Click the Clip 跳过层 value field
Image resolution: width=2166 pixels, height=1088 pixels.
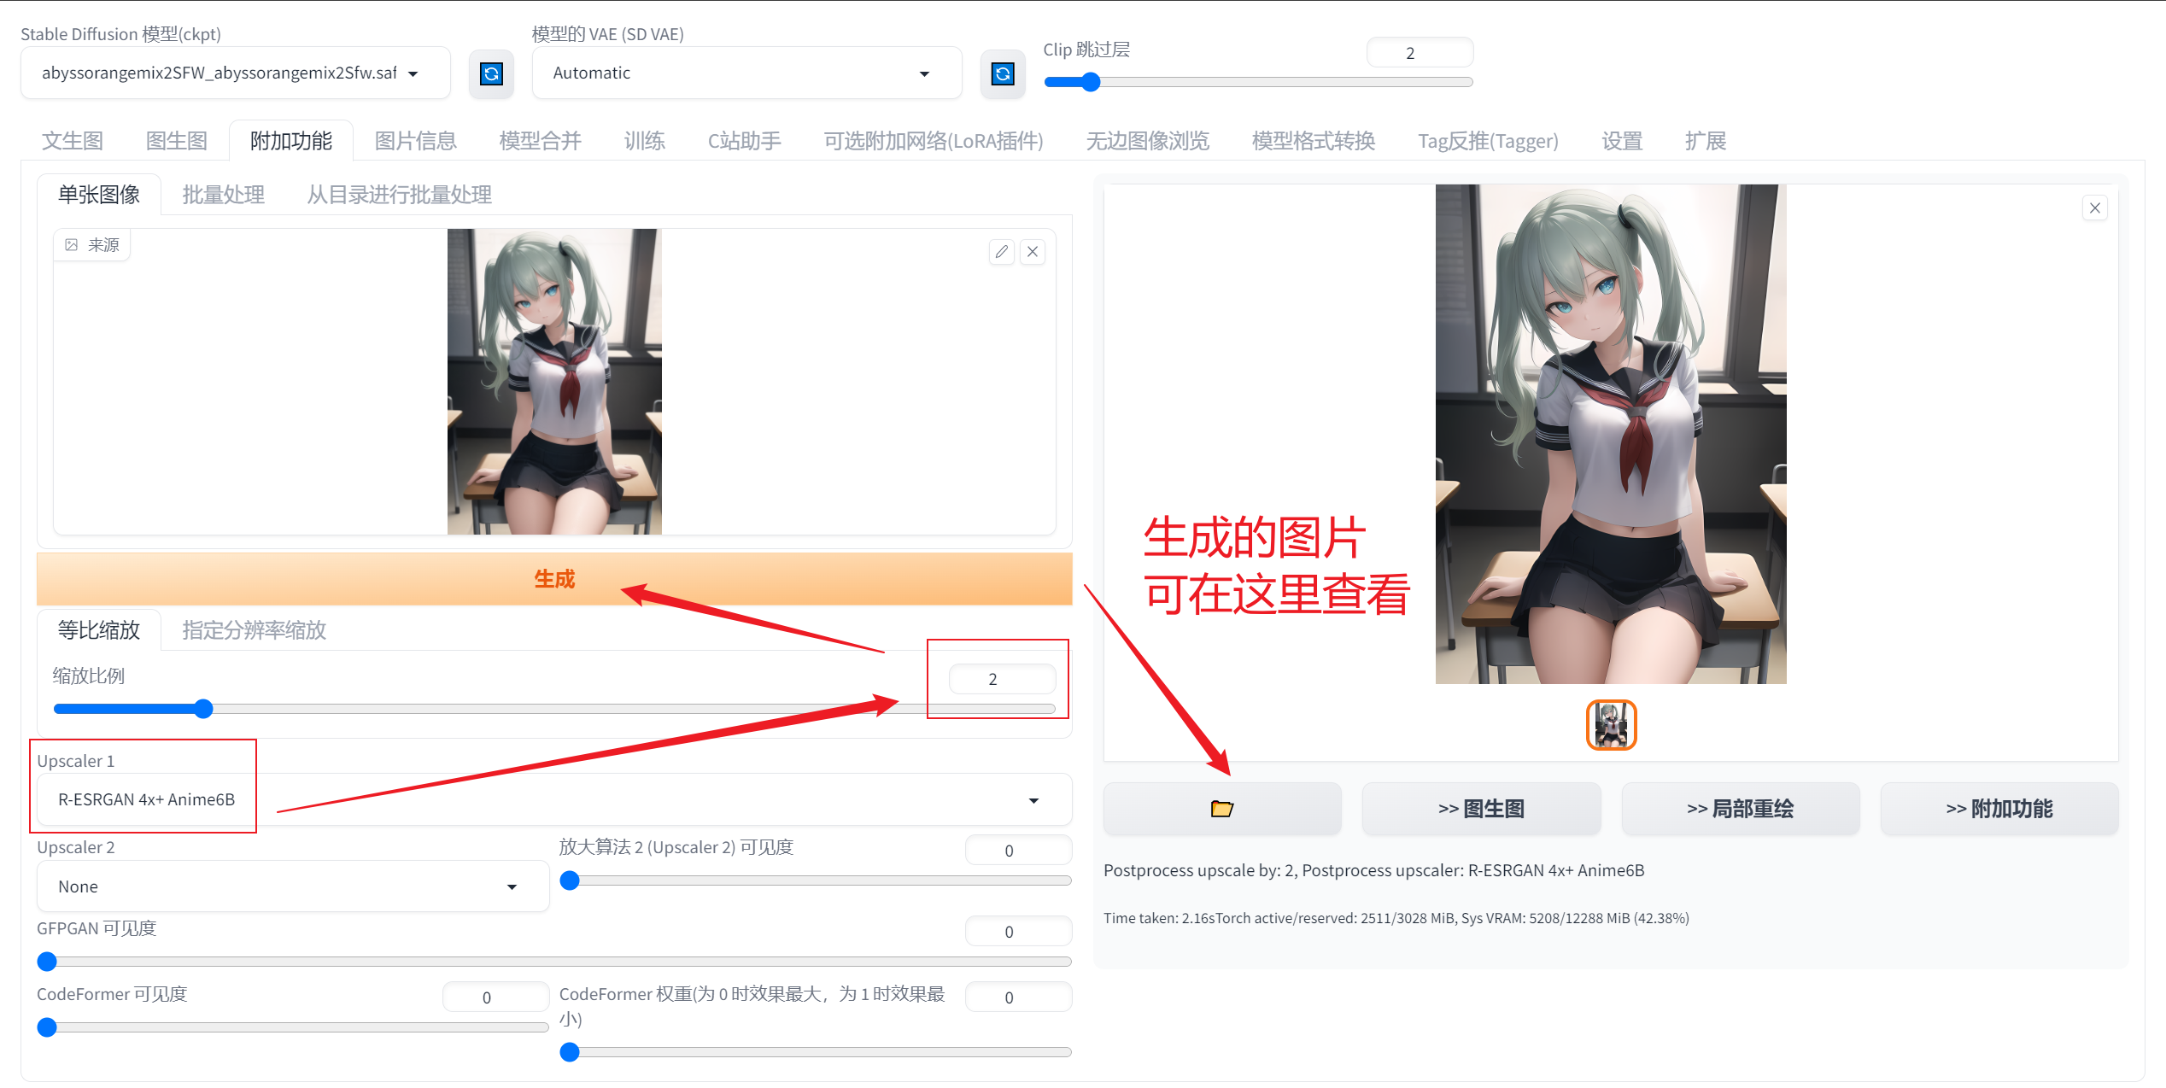click(1420, 53)
